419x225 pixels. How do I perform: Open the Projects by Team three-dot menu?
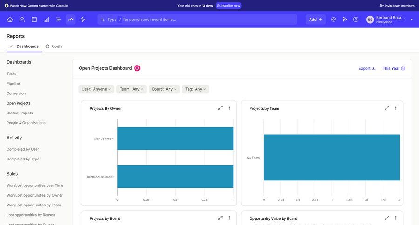pyautogui.click(x=396, y=108)
